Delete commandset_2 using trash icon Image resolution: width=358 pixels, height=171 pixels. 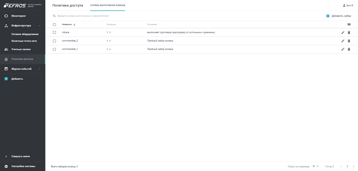pyautogui.click(x=349, y=41)
